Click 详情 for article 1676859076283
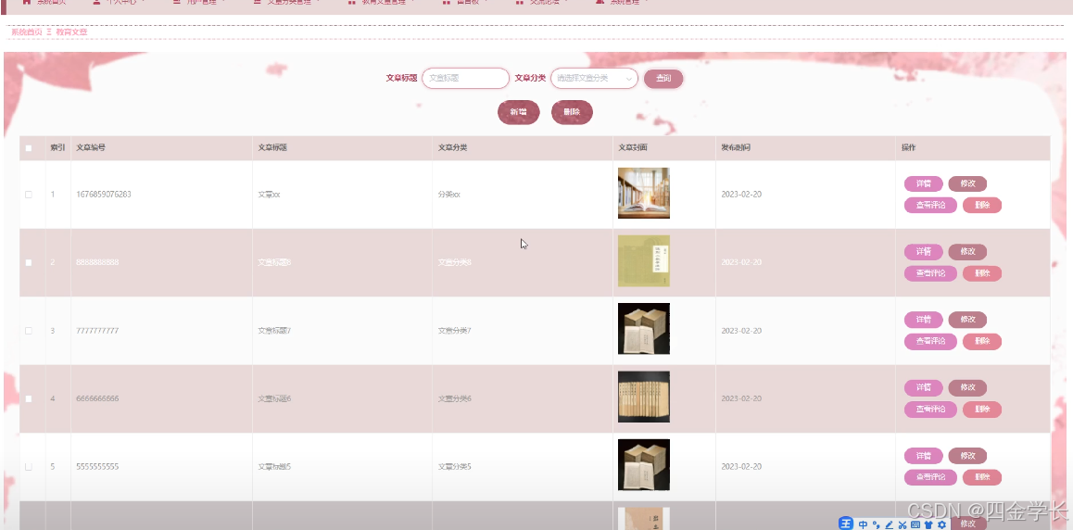The width and height of the screenshot is (1073, 530). point(923,183)
